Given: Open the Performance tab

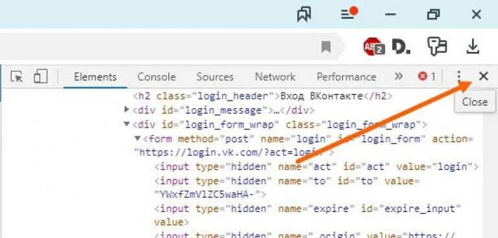Looking at the screenshot, I should point(346,77).
